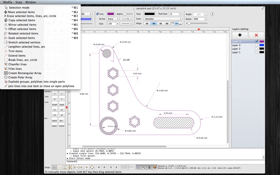Click the purple line color swatch

coord(111,14)
